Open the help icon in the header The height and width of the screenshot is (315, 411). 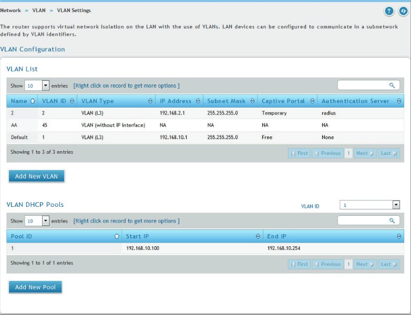[389, 11]
